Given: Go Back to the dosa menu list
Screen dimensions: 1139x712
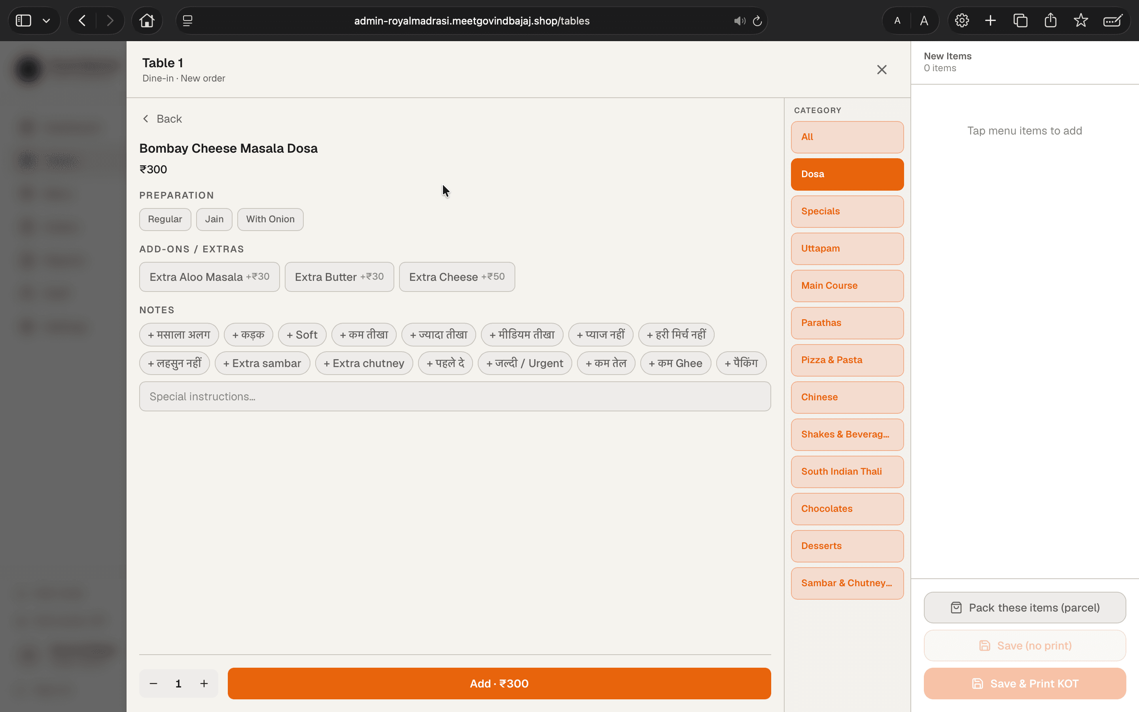Looking at the screenshot, I should click(x=162, y=119).
